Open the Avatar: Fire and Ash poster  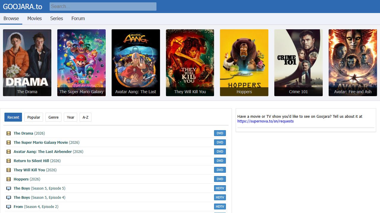(x=353, y=63)
